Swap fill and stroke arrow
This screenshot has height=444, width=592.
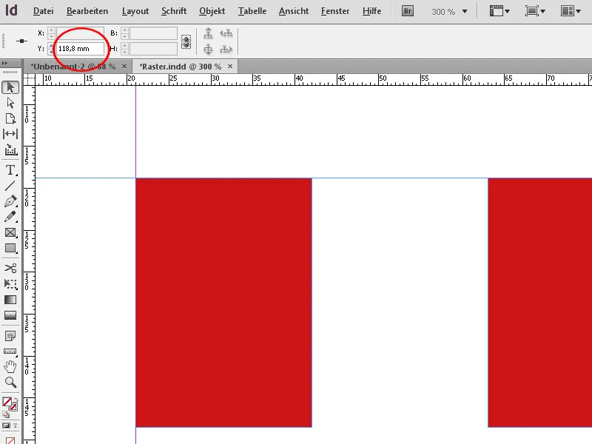(16, 400)
